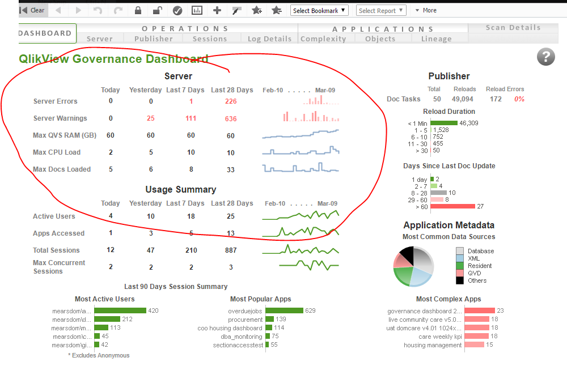Select the procurement app bar

(x=270, y=319)
